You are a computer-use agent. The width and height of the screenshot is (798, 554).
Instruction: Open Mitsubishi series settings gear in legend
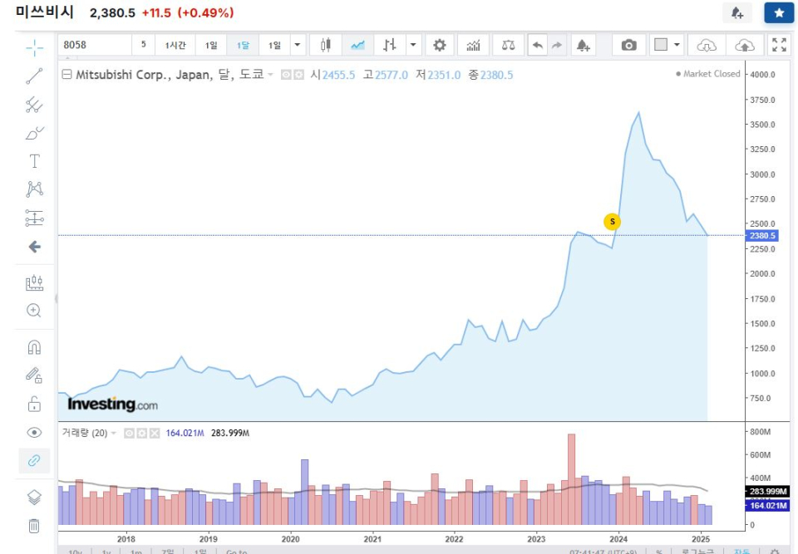coord(298,75)
